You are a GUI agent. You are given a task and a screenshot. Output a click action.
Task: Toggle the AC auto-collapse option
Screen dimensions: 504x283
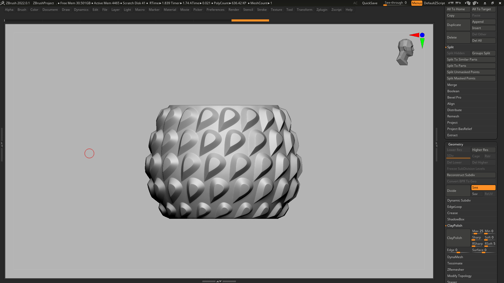point(355,3)
